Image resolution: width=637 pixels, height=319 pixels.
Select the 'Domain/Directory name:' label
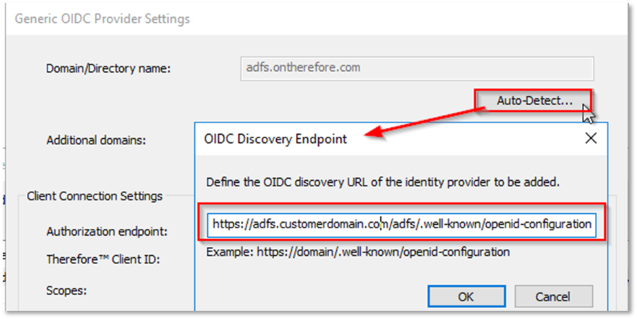108,69
